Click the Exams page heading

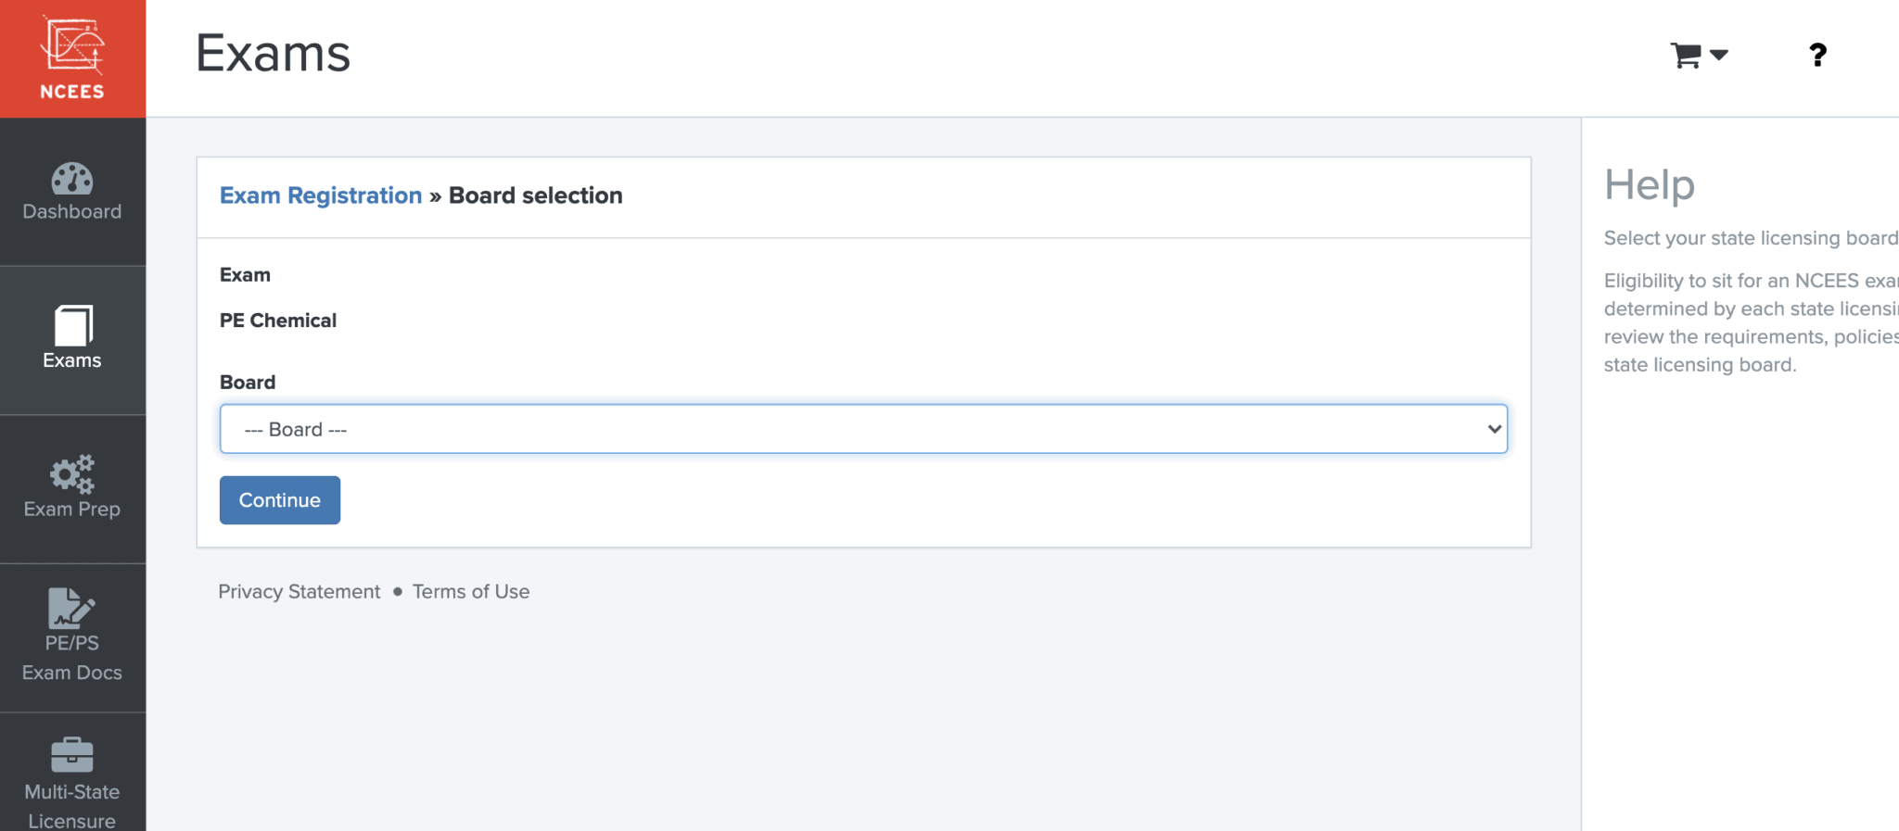(x=273, y=53)
